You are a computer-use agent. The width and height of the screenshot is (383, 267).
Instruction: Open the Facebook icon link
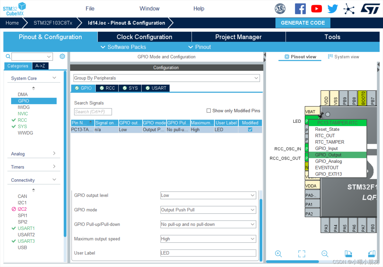[300, 9]
